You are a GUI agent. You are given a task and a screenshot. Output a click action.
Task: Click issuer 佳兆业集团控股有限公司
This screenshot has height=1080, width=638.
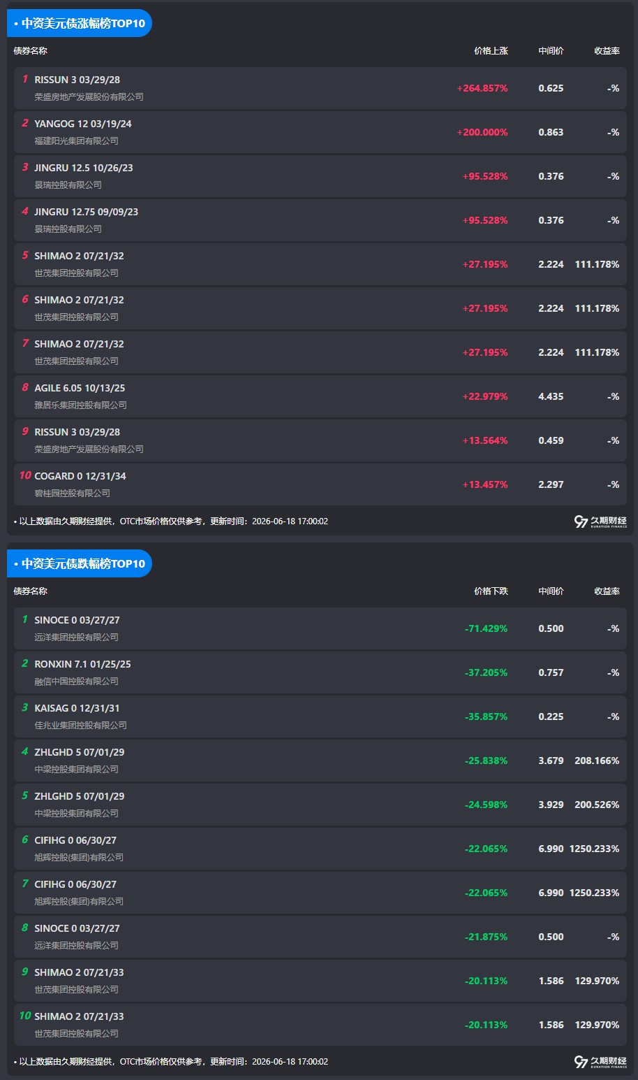(81, 726)
